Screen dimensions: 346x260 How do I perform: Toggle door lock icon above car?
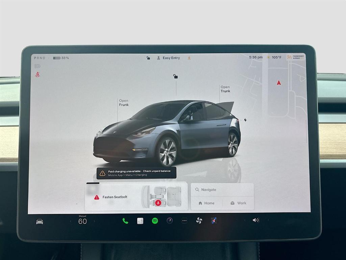[175, 77]
